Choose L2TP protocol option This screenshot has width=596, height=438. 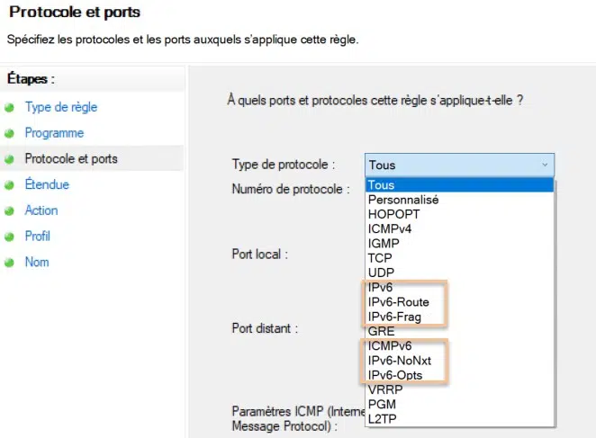pos(383,418)
